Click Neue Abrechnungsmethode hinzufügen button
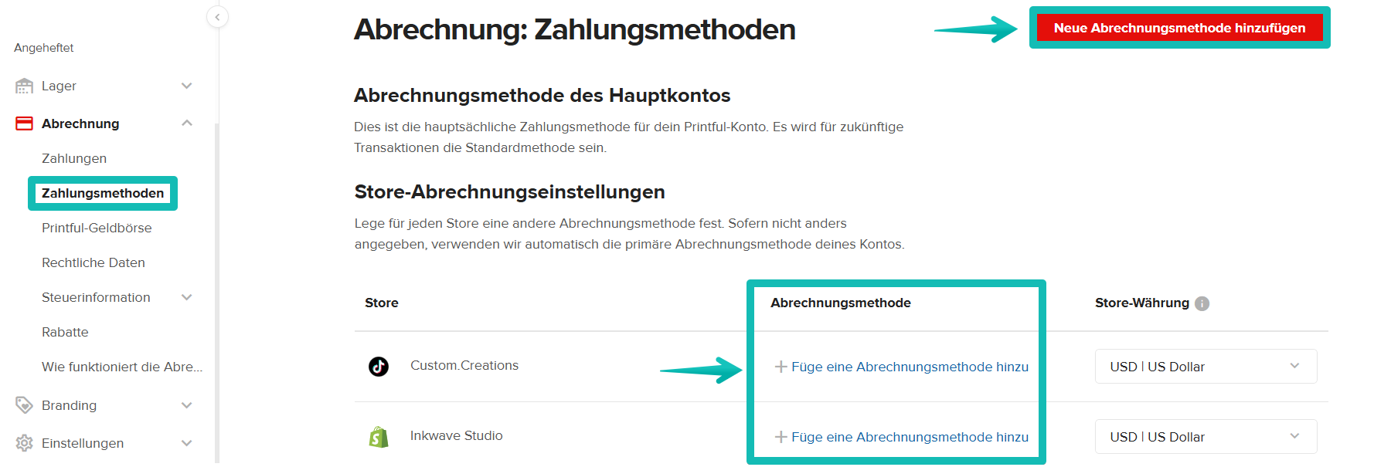 pyautogui.click(x=1178, y=26)
